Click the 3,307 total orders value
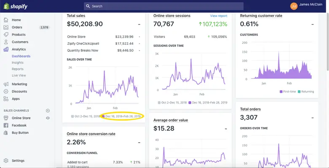329x168 pixels. pos(248,117)
